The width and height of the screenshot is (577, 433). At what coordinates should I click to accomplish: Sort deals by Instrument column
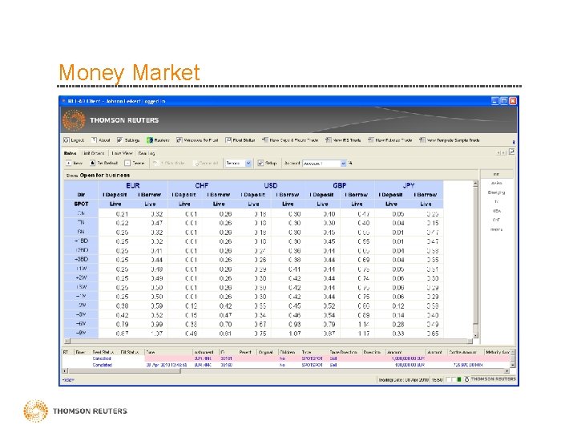click(205, 352)
